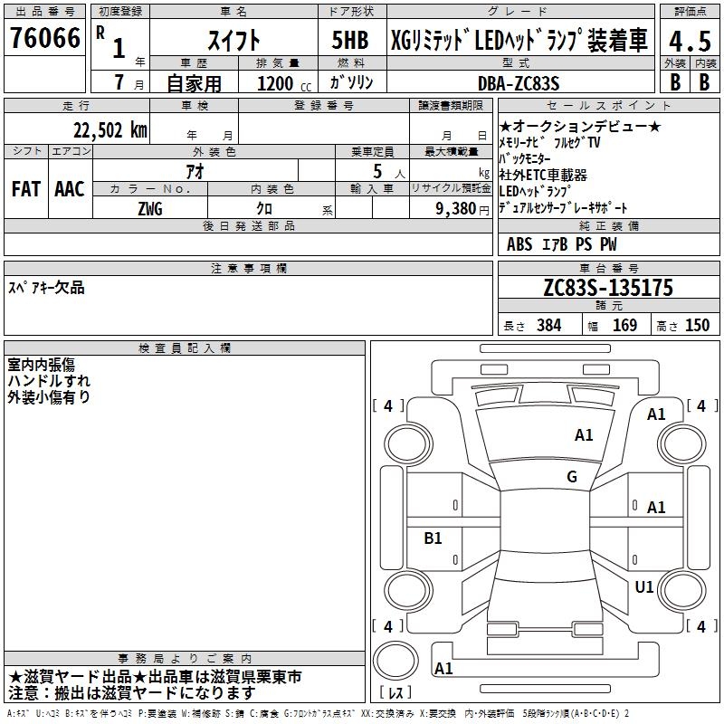Click the A1 mark on rear bumper
This screenshot has width=724, height=724.
coord(443,668)
